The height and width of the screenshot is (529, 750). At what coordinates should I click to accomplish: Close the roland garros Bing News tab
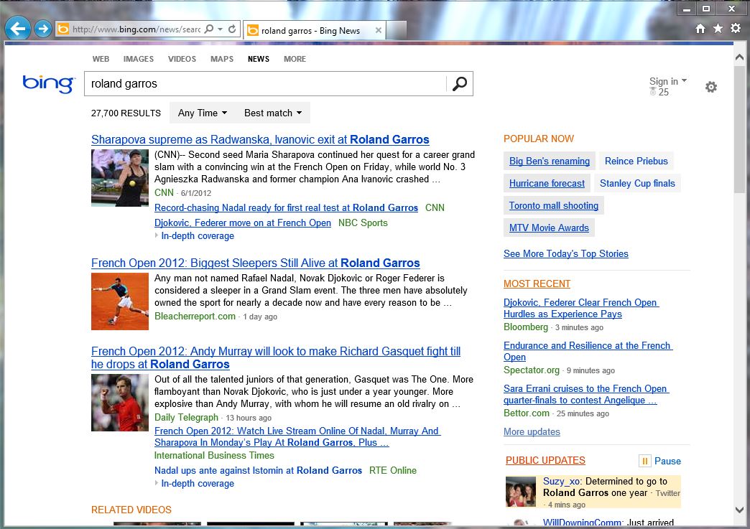[x=379, y=30]
